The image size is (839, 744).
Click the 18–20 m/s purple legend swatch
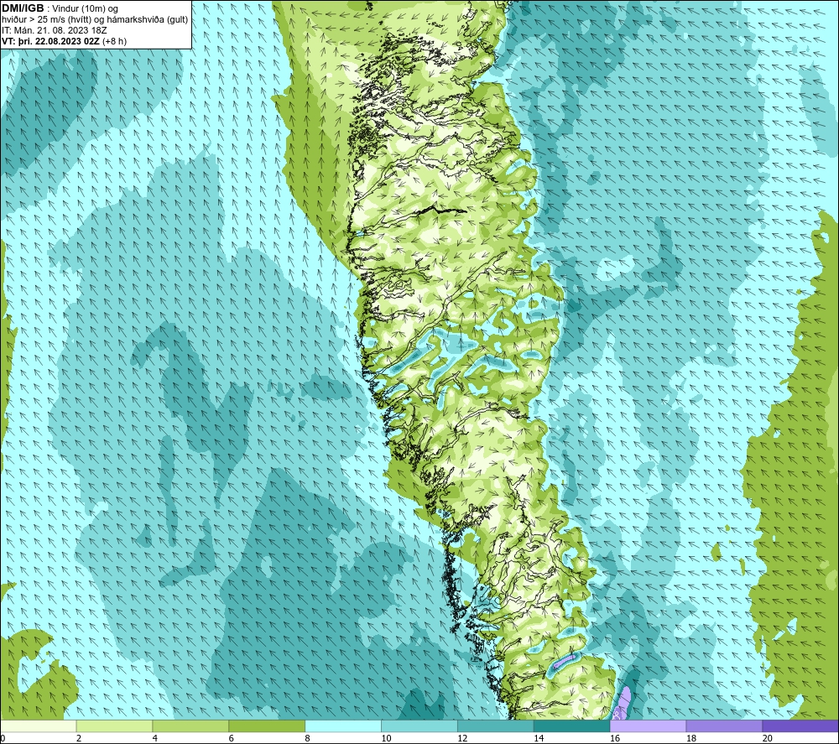pyautogui.click(x=724, y=726)
